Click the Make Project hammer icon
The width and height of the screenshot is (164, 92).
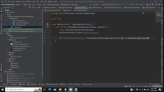click(90, 5)
